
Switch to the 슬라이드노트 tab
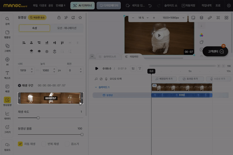(107, 56)
